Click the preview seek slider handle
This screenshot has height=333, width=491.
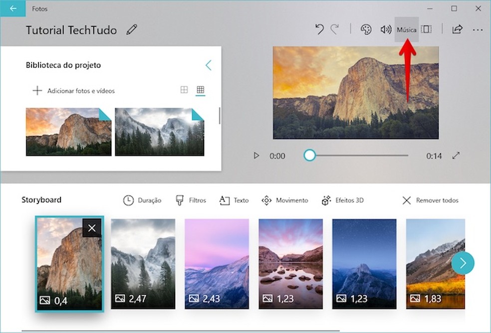[309, 155]
